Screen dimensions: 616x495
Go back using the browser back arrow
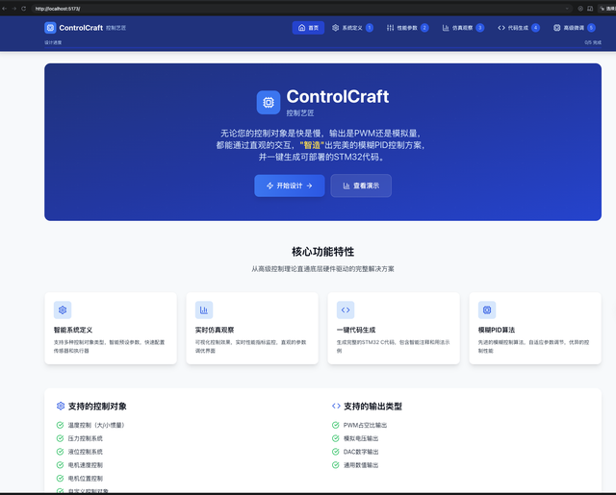point(4,9)
